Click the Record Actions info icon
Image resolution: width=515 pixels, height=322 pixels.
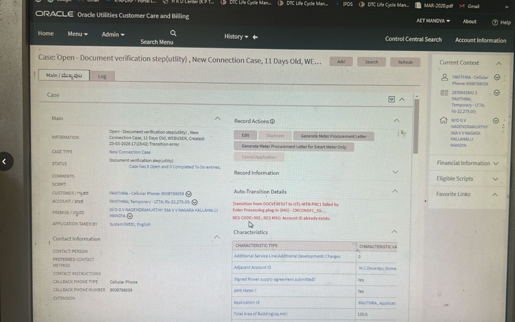coord(272,121)
